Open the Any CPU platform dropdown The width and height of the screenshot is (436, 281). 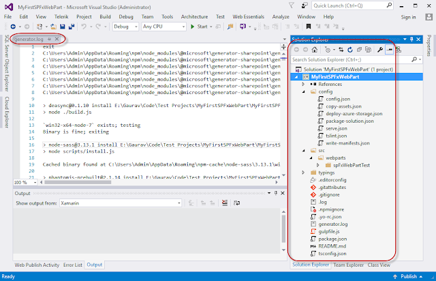(163, 27)
